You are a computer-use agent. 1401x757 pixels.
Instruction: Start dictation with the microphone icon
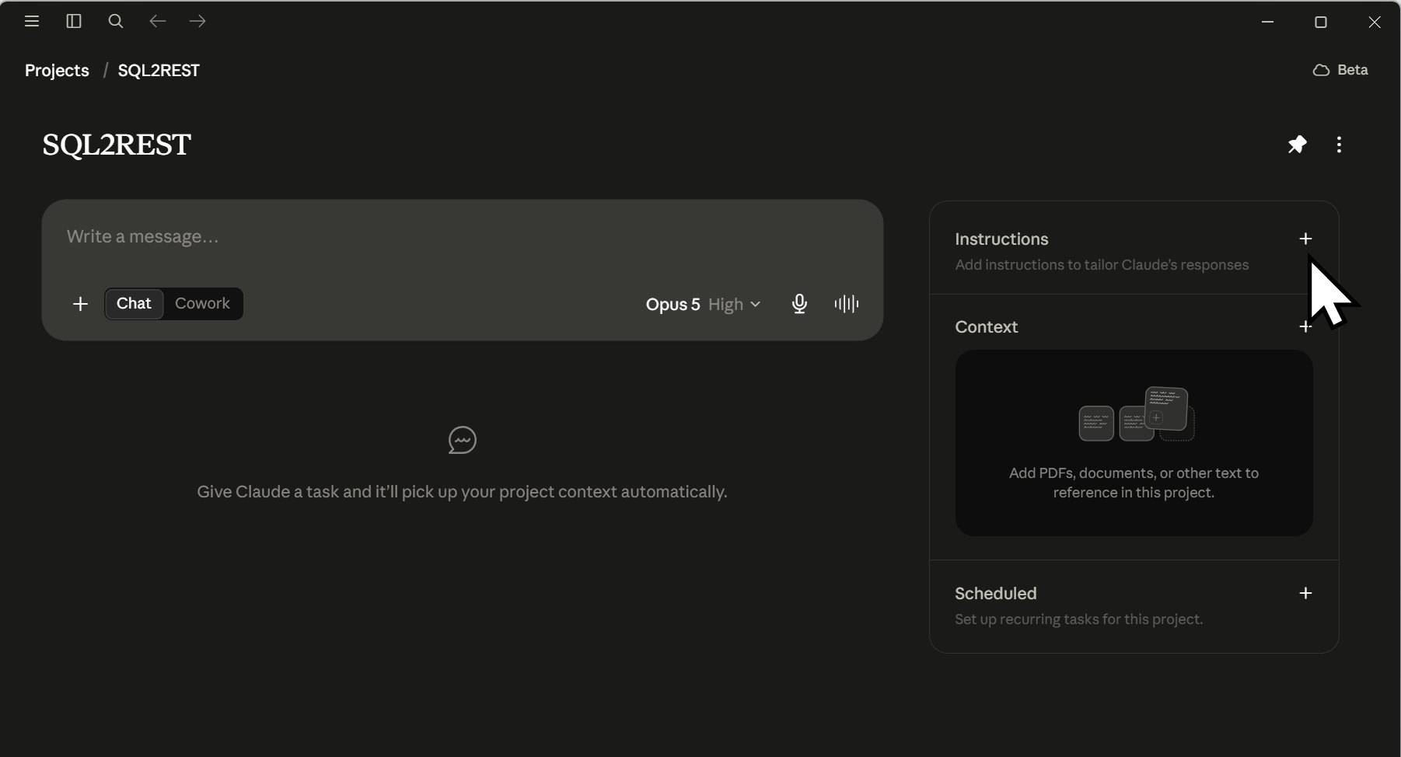coord(799,304)
